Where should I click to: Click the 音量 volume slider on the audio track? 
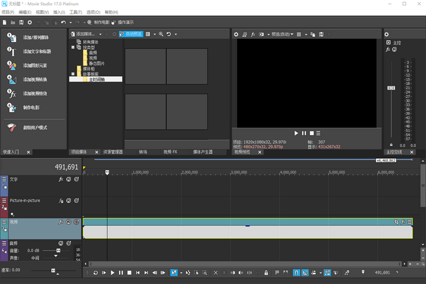point(58,251)
